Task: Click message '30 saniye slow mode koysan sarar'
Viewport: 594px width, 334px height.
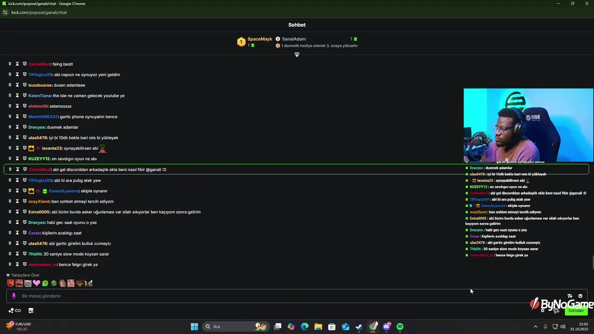Action: click(x=76, y=254)
